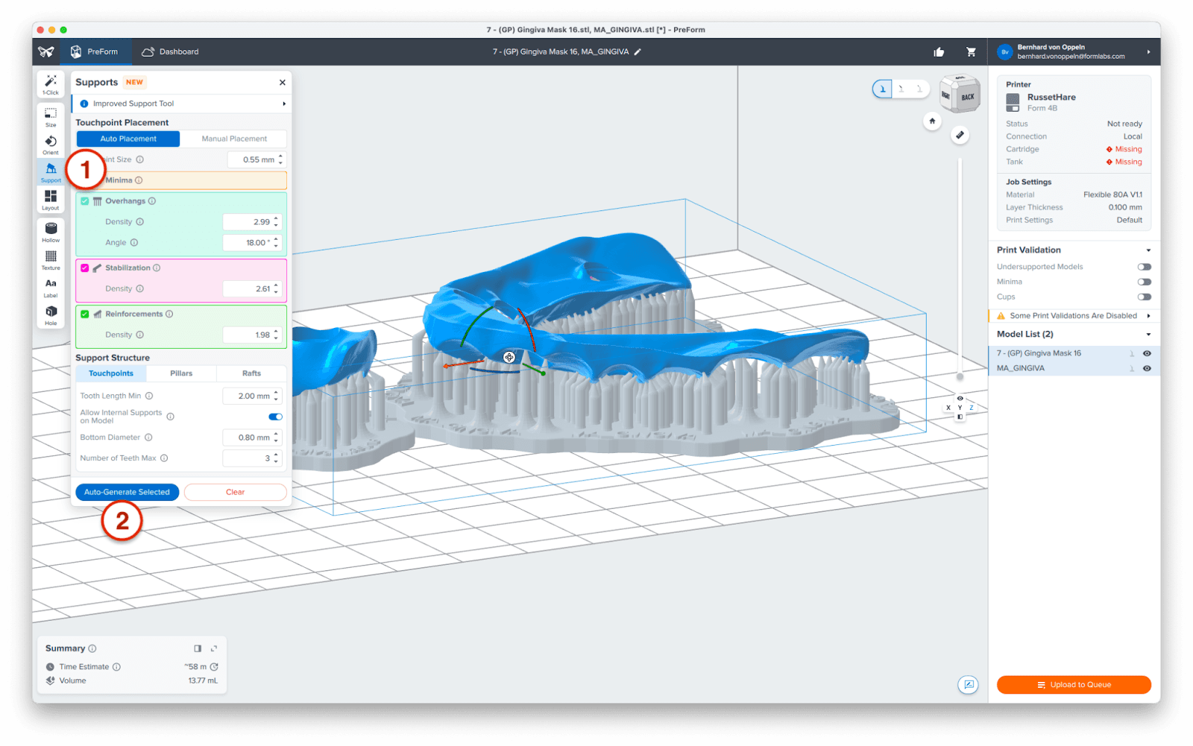Uncheck the Overhangs checkbox
Image resolution: width=1193 pixels, height=746 pixels.
pyautogui.click(x=84, y=200)
